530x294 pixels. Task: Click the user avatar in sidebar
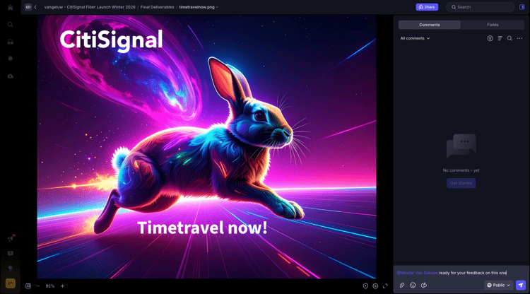tap(11, 283)
